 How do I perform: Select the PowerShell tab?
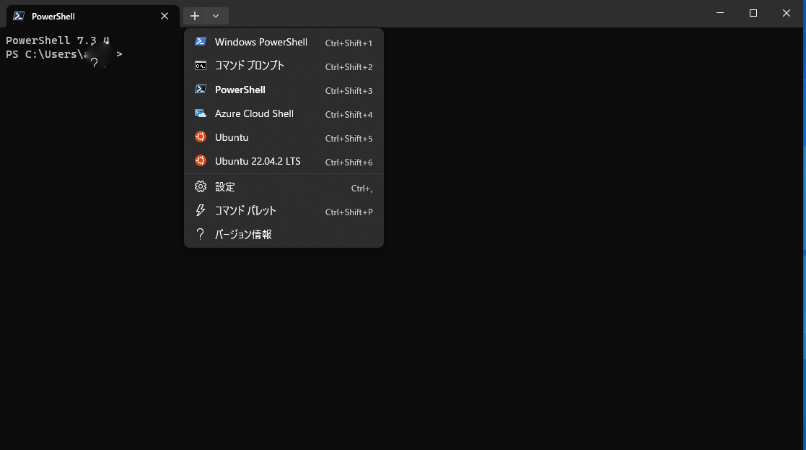click(92, 17)
